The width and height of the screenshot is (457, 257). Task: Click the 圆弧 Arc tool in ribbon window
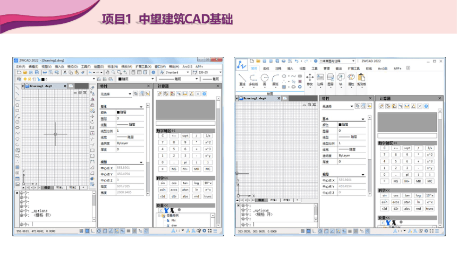tap(275, 80)
